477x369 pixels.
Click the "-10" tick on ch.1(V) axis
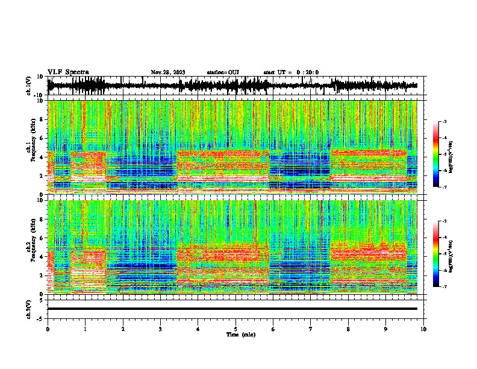click(x=39, y=95)
